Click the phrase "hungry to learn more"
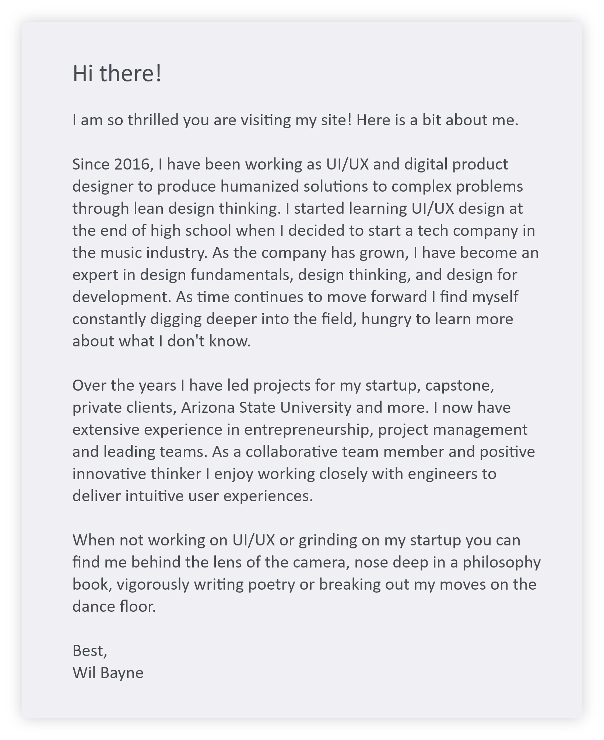This screenshot has height=740, width=604. [x=437, y=319]
